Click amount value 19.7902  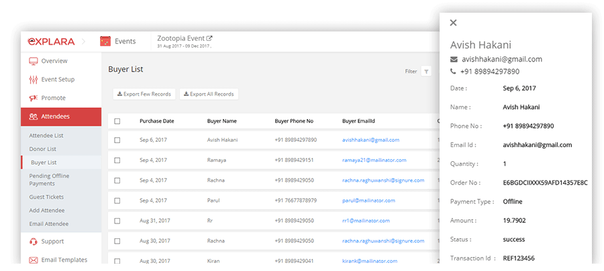pyautogui.click(x=514, y=221)
